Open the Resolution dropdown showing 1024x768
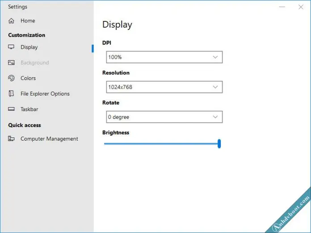The image size is (311, 233). tap(164, 87)
